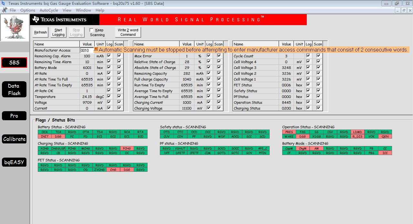Click the AOCD flag in Safety status
The height and width of the screenshot is (224, 413).
tap(235, 137)
